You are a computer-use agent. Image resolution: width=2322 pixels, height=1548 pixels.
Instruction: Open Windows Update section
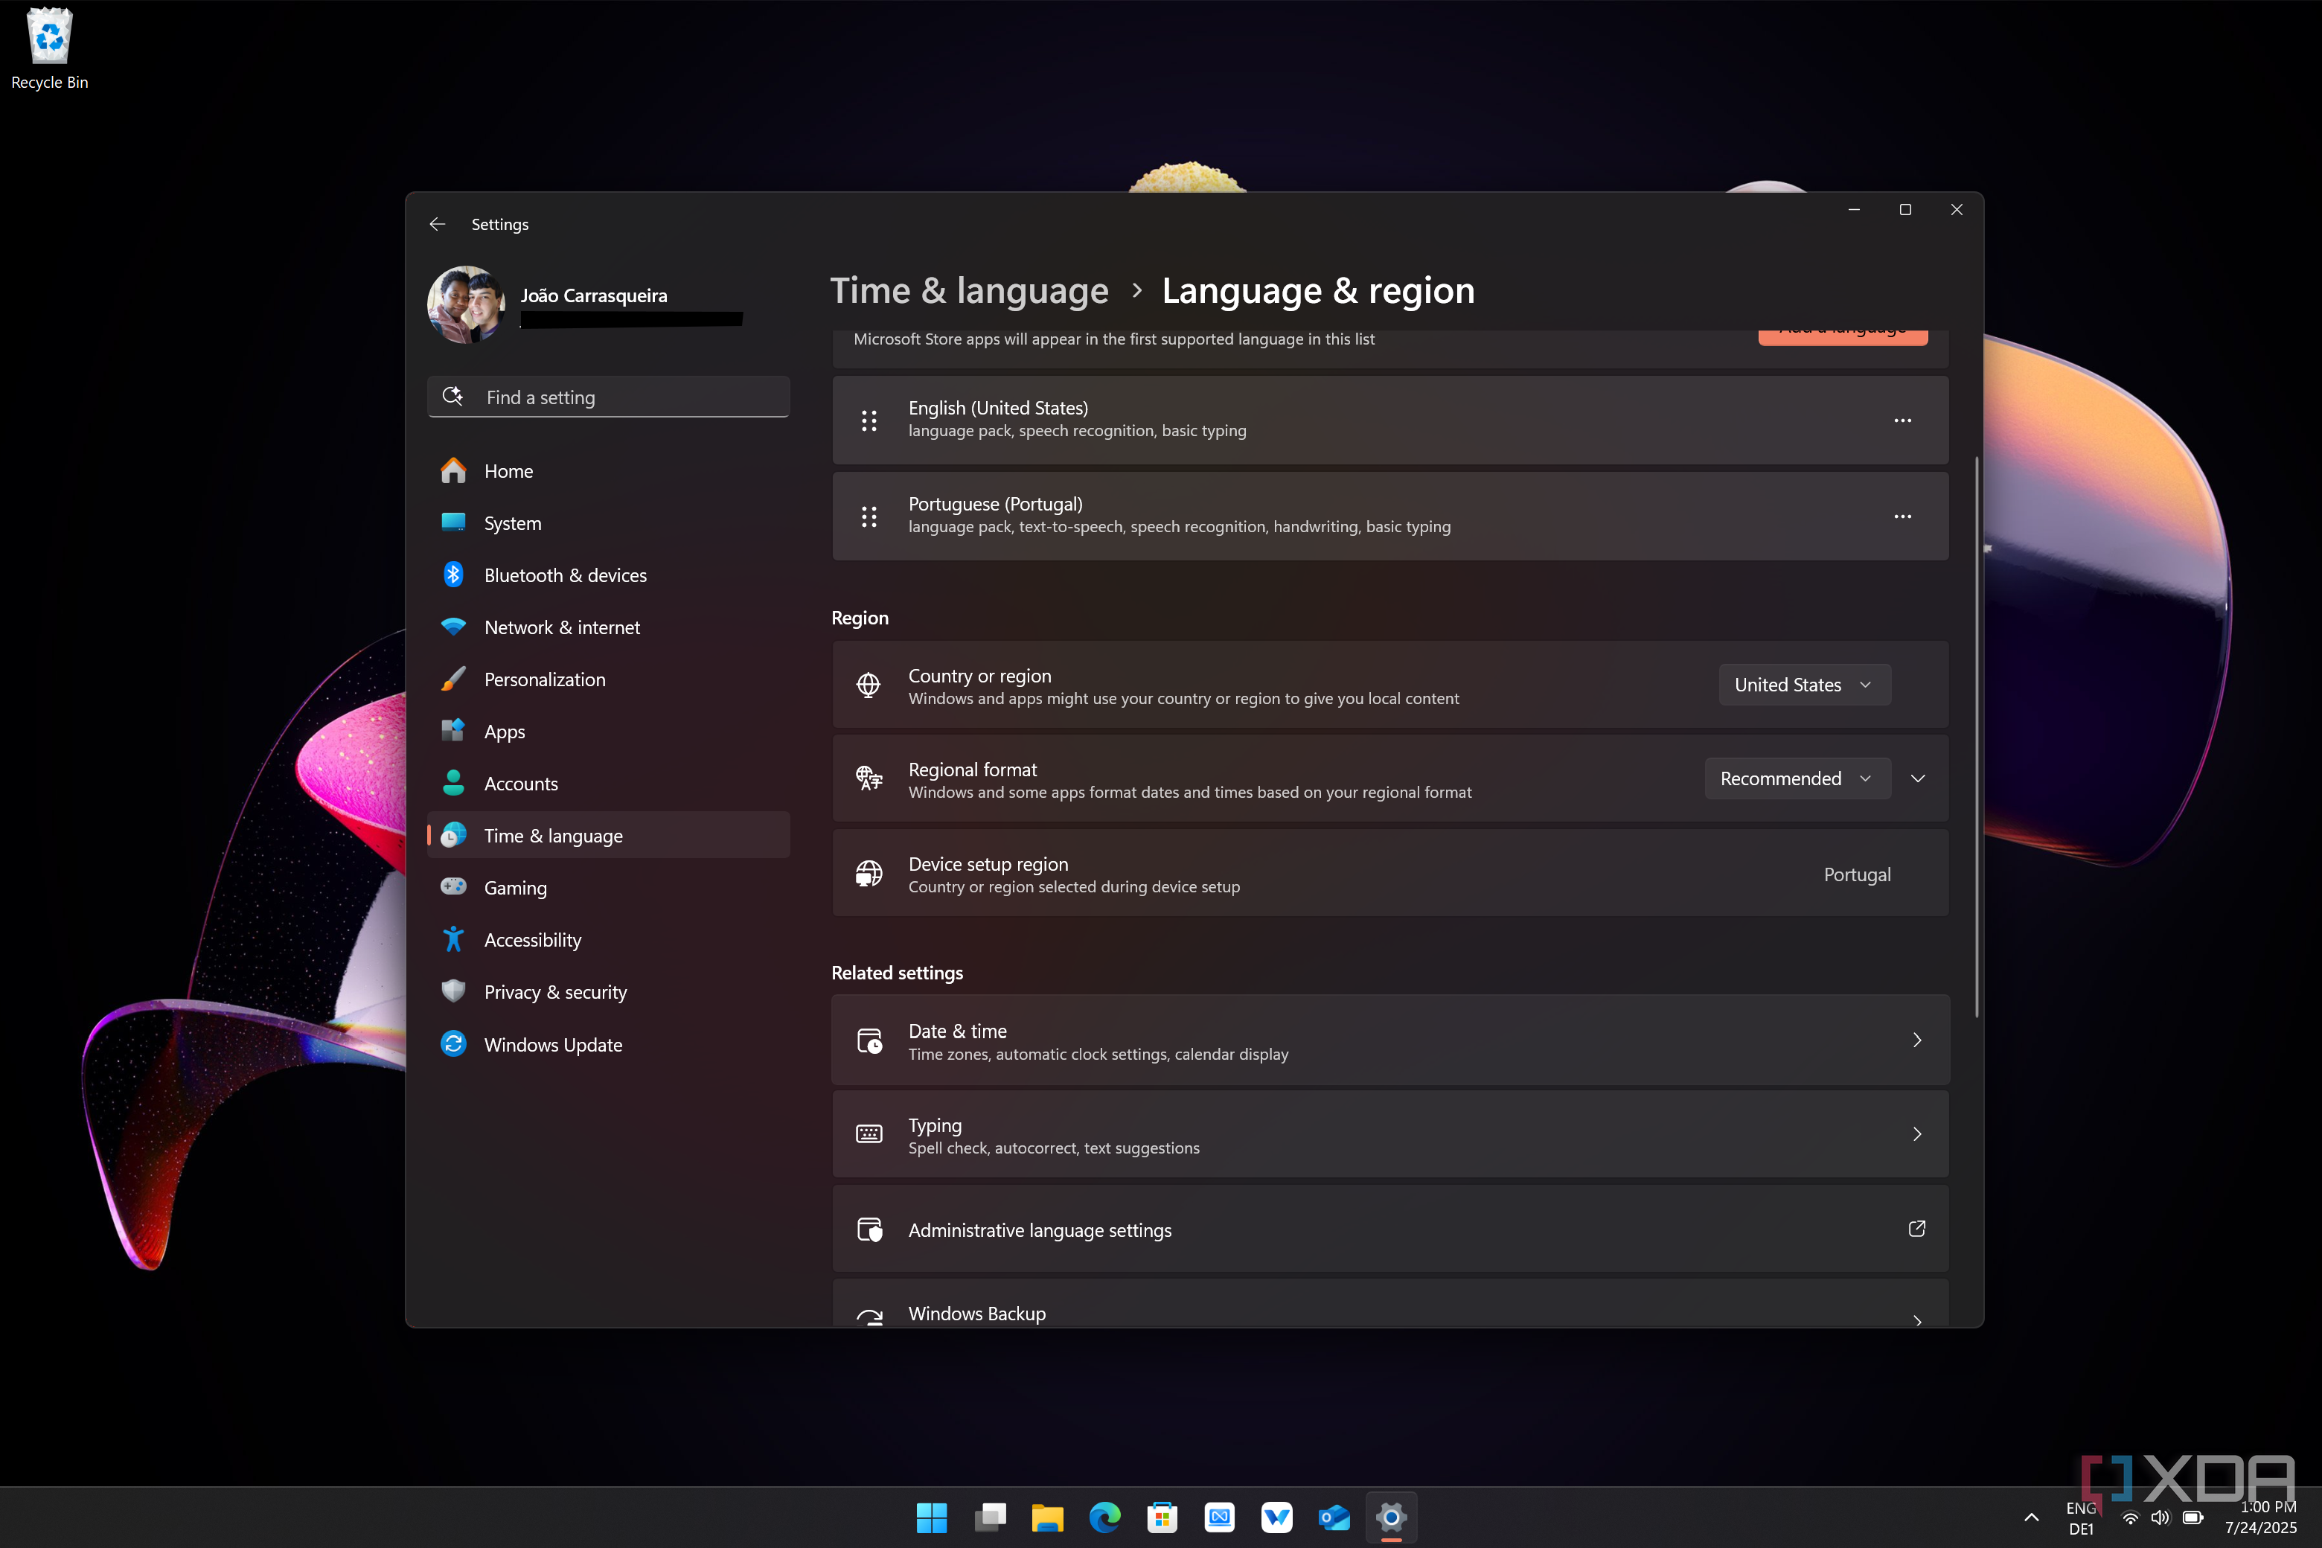pyautogui.click(x=553, y=1044)
